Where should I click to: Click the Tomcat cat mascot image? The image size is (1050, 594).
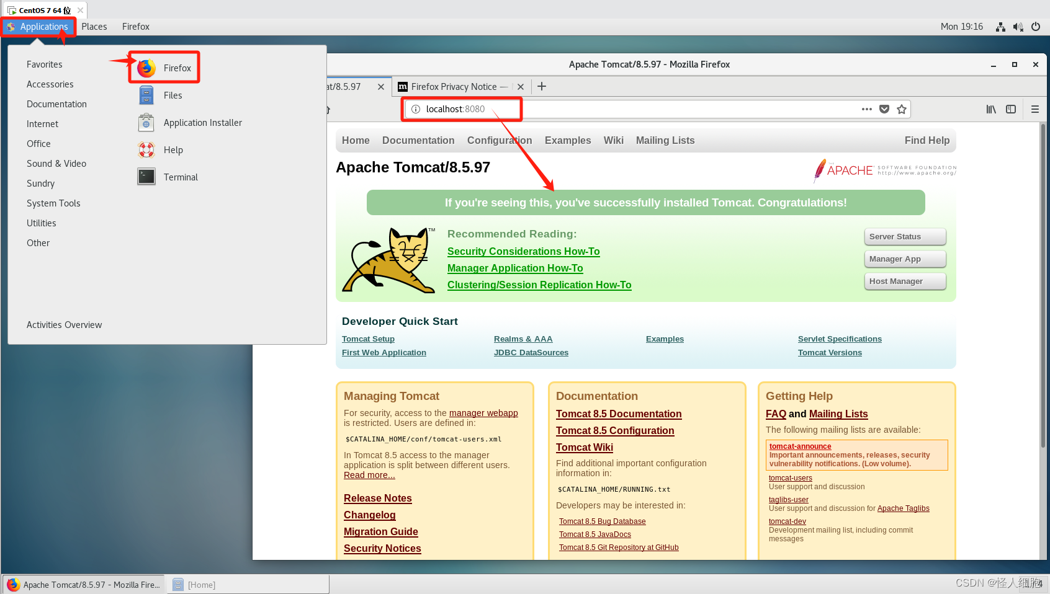click(x=389, y=260)
